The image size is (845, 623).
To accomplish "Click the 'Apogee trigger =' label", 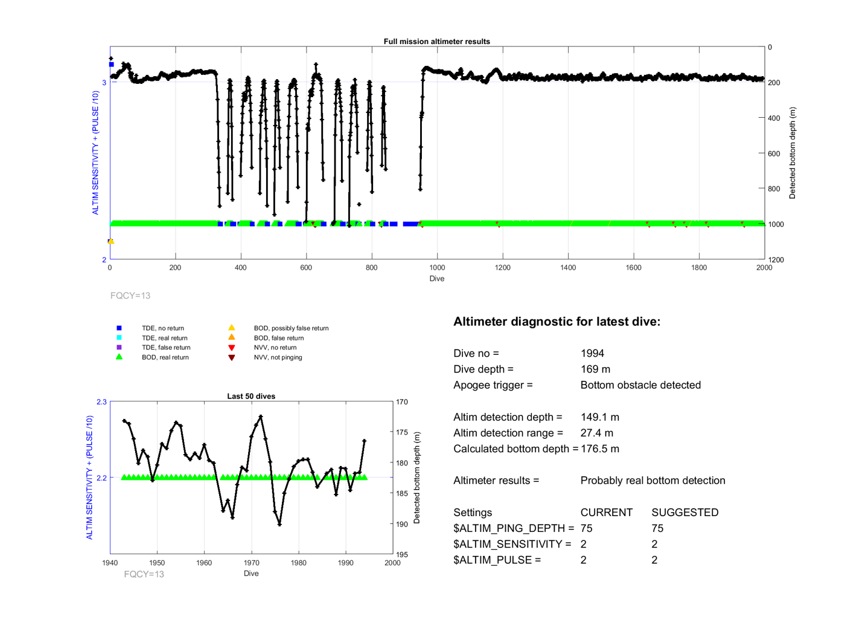I will point(493,385).
